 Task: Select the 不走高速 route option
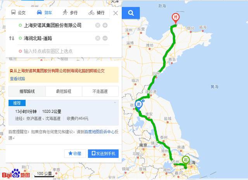[x=100, y=91]
